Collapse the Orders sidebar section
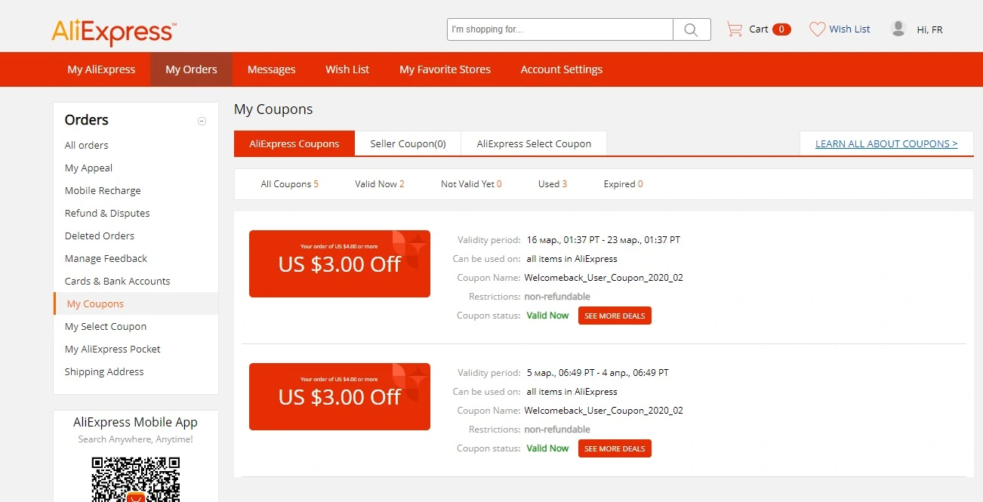 click(x=202, y=121)
